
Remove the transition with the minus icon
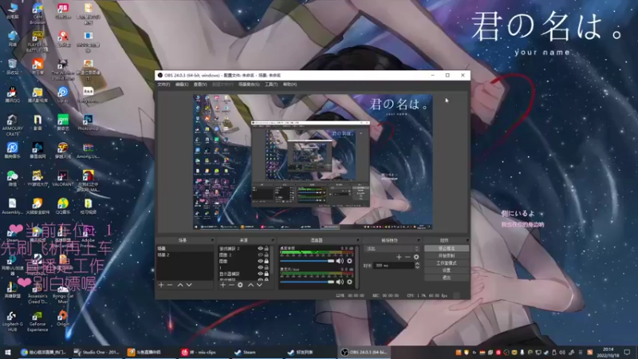coord(408,257)
